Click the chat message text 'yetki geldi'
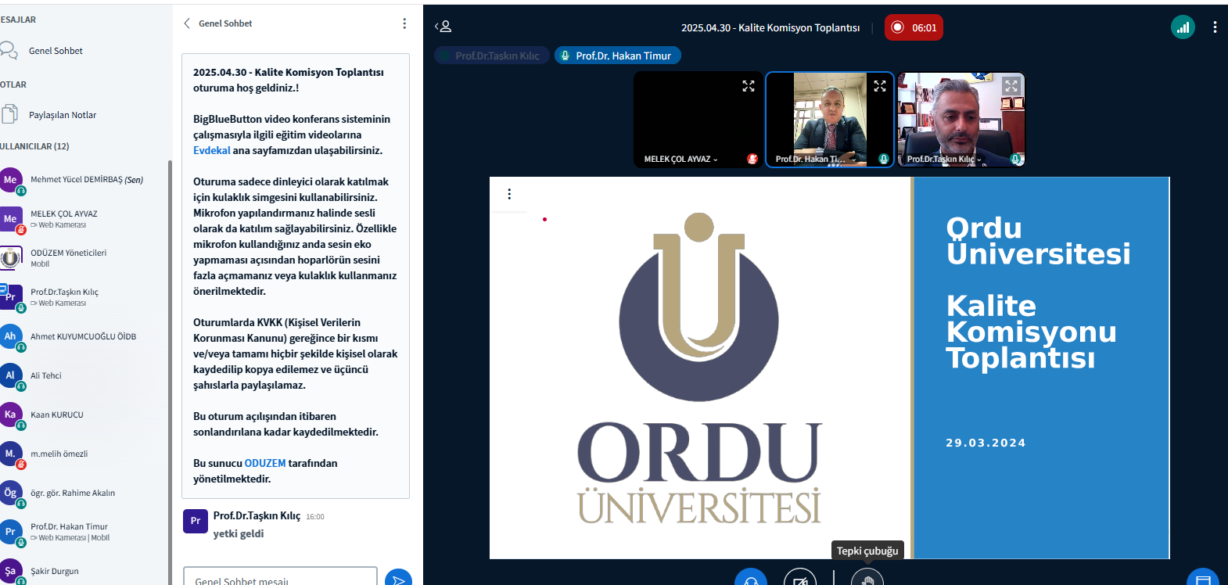 [239, 533]
